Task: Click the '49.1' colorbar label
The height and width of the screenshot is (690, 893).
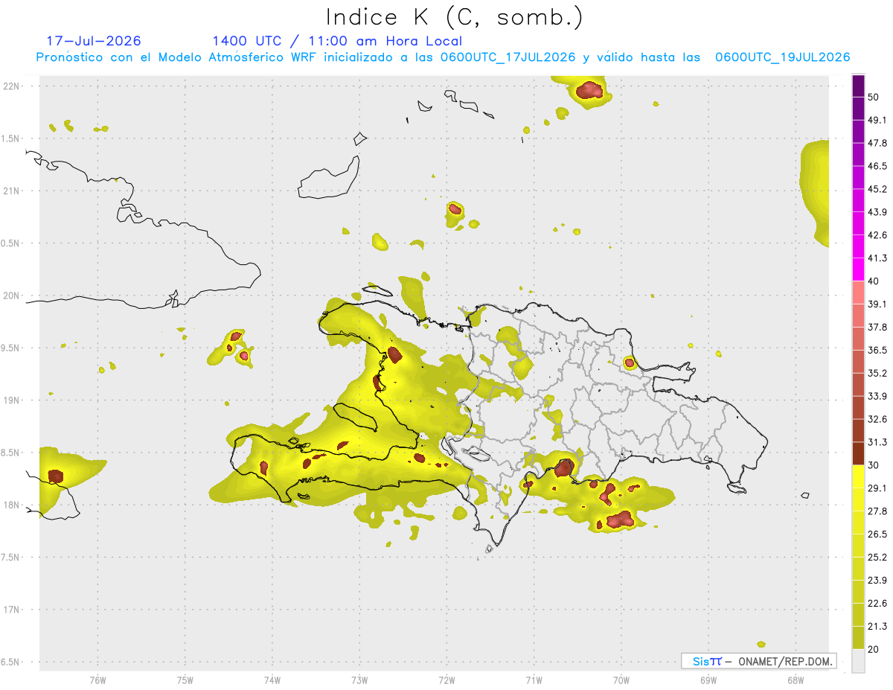Action: click(877, 120)
